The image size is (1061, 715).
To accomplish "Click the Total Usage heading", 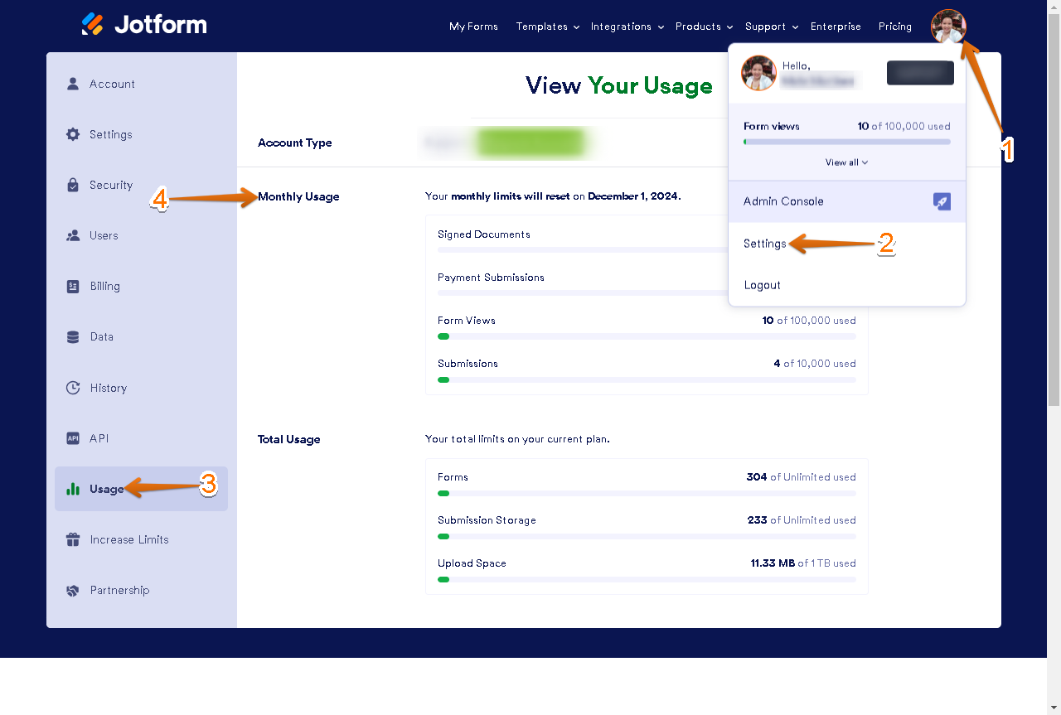I will coord(288,439).
